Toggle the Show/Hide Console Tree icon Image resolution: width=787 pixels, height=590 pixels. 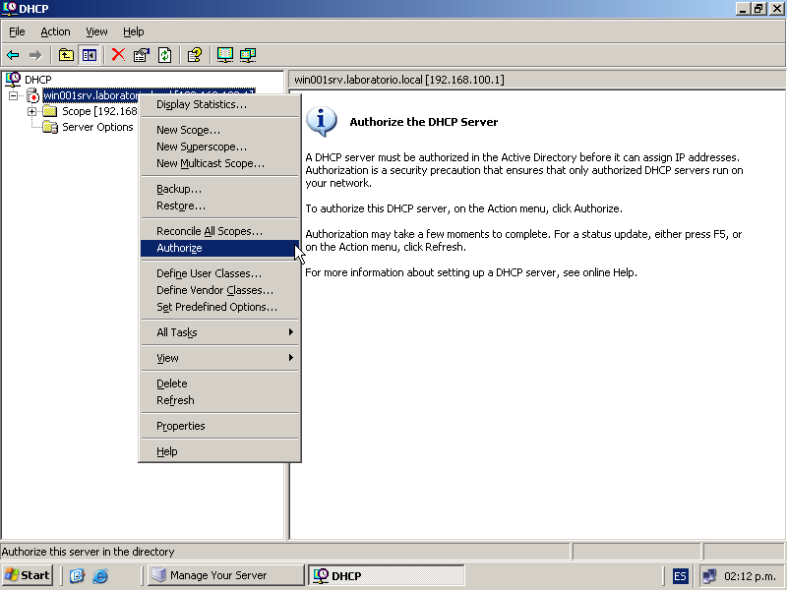click(90, 55)
